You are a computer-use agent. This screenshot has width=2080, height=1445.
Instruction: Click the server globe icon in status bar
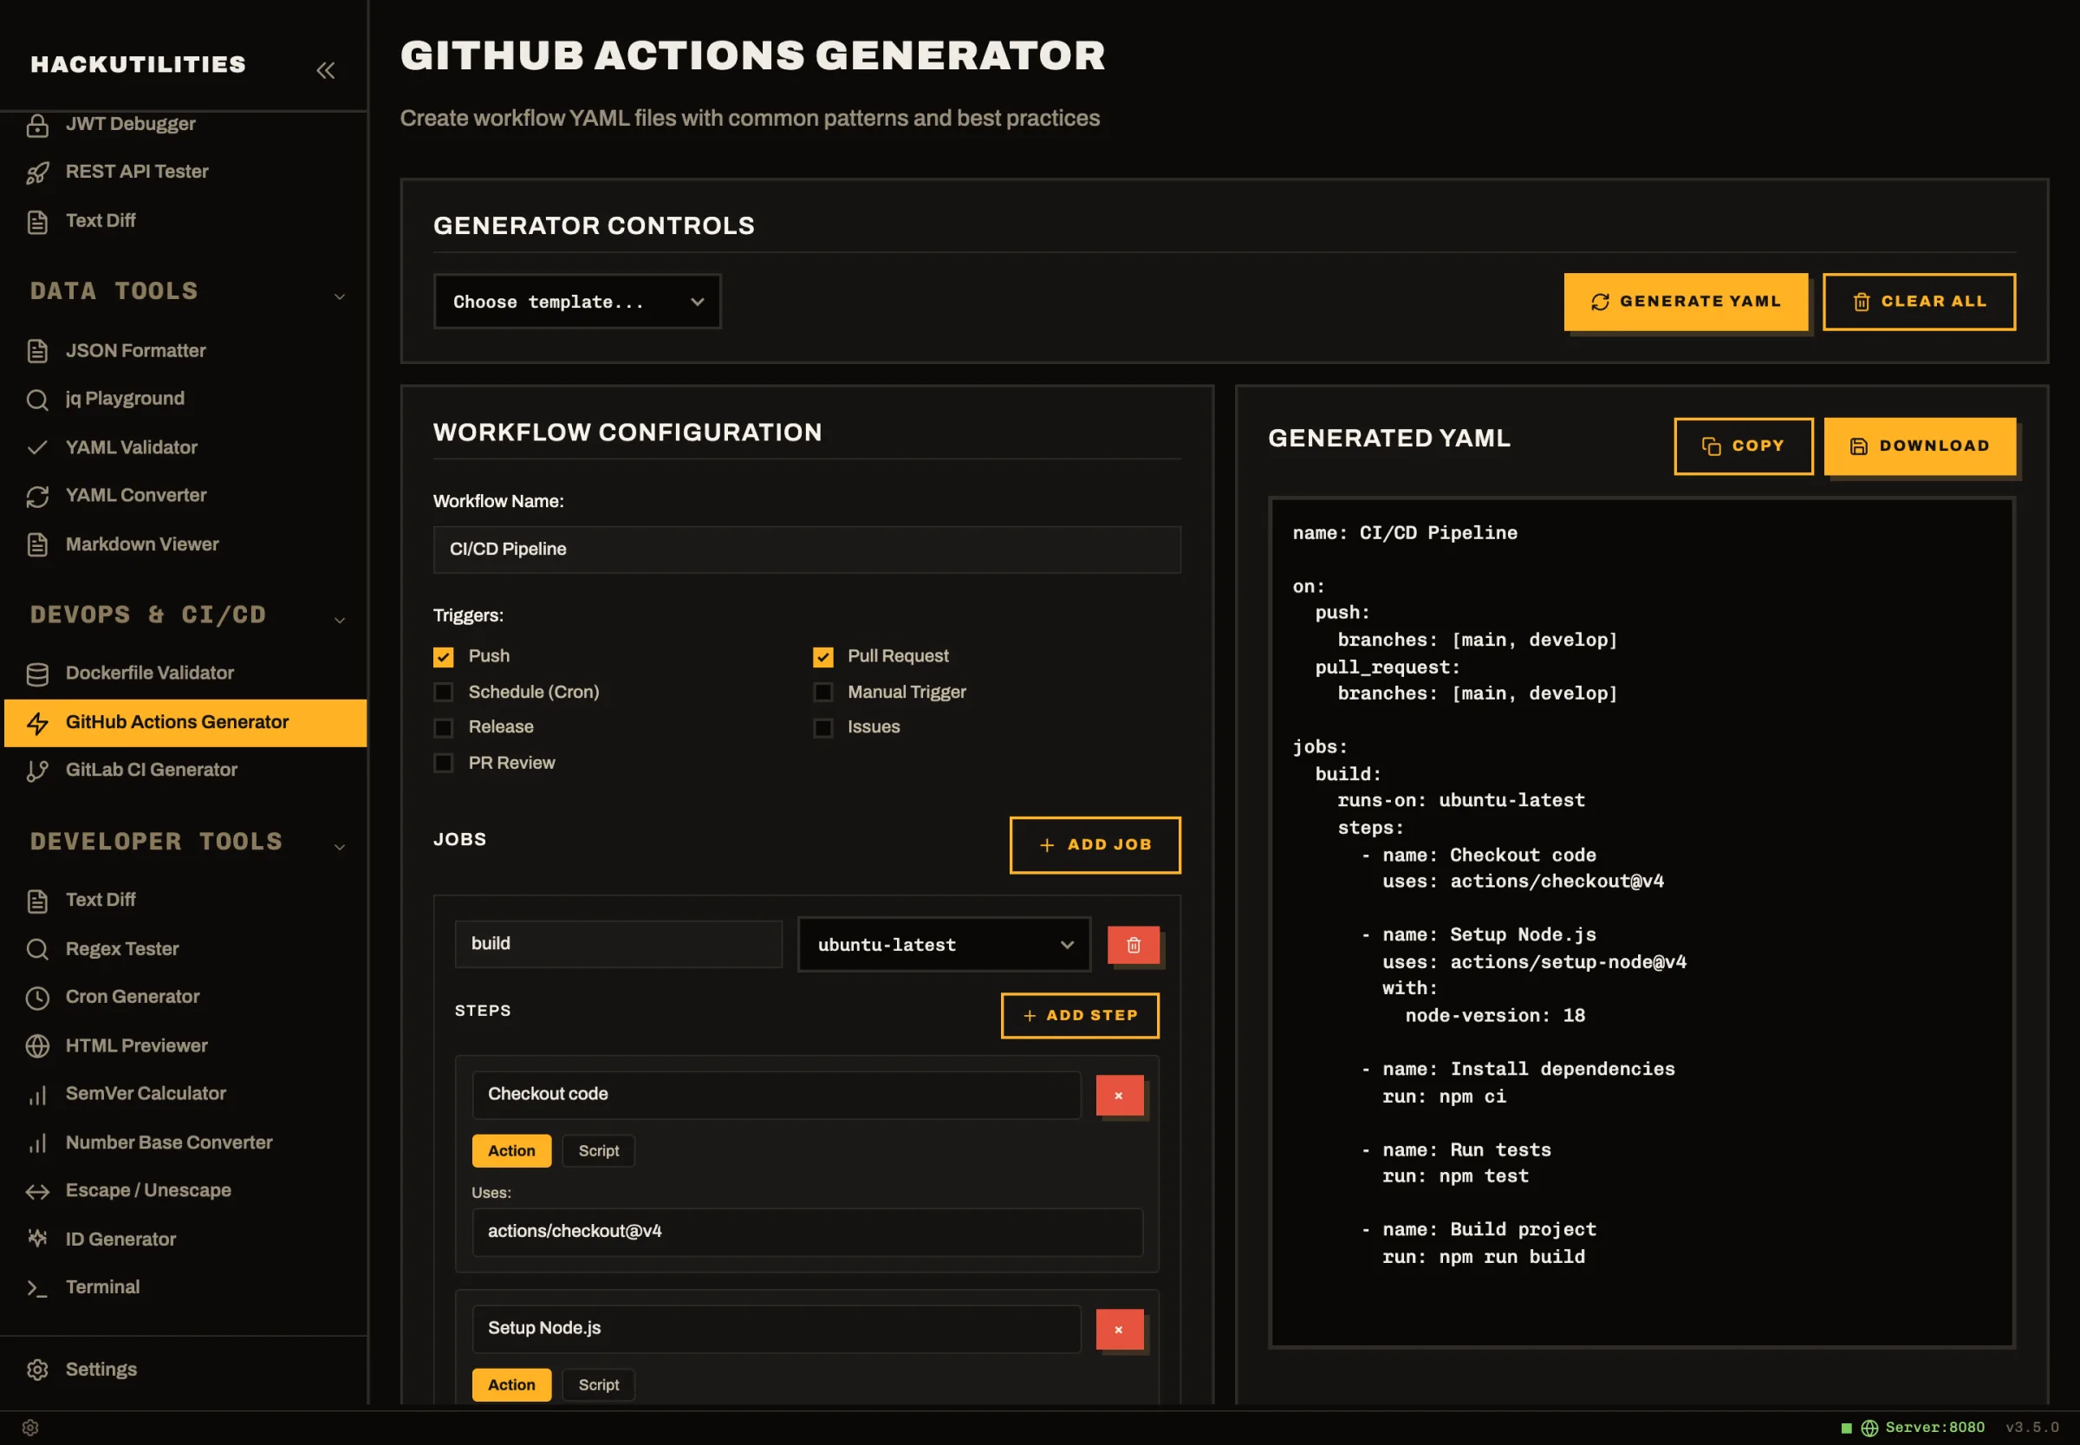1869,1428
